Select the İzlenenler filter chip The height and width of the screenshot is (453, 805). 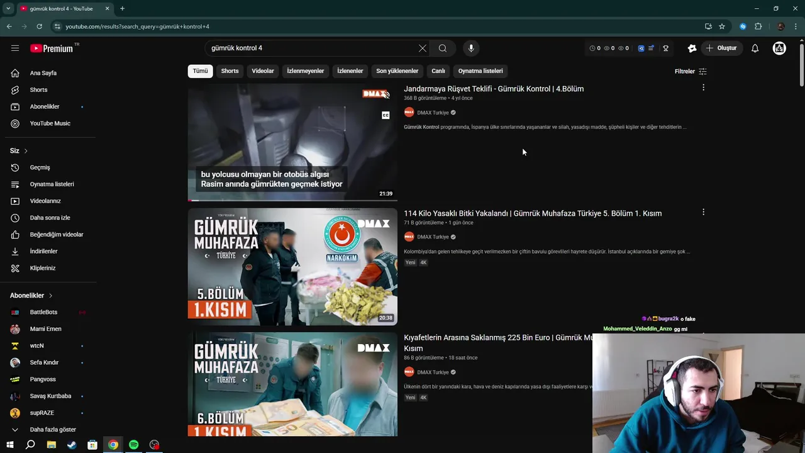point(350,71)
